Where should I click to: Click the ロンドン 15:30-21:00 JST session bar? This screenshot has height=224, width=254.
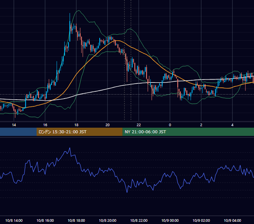click(79, 132)
